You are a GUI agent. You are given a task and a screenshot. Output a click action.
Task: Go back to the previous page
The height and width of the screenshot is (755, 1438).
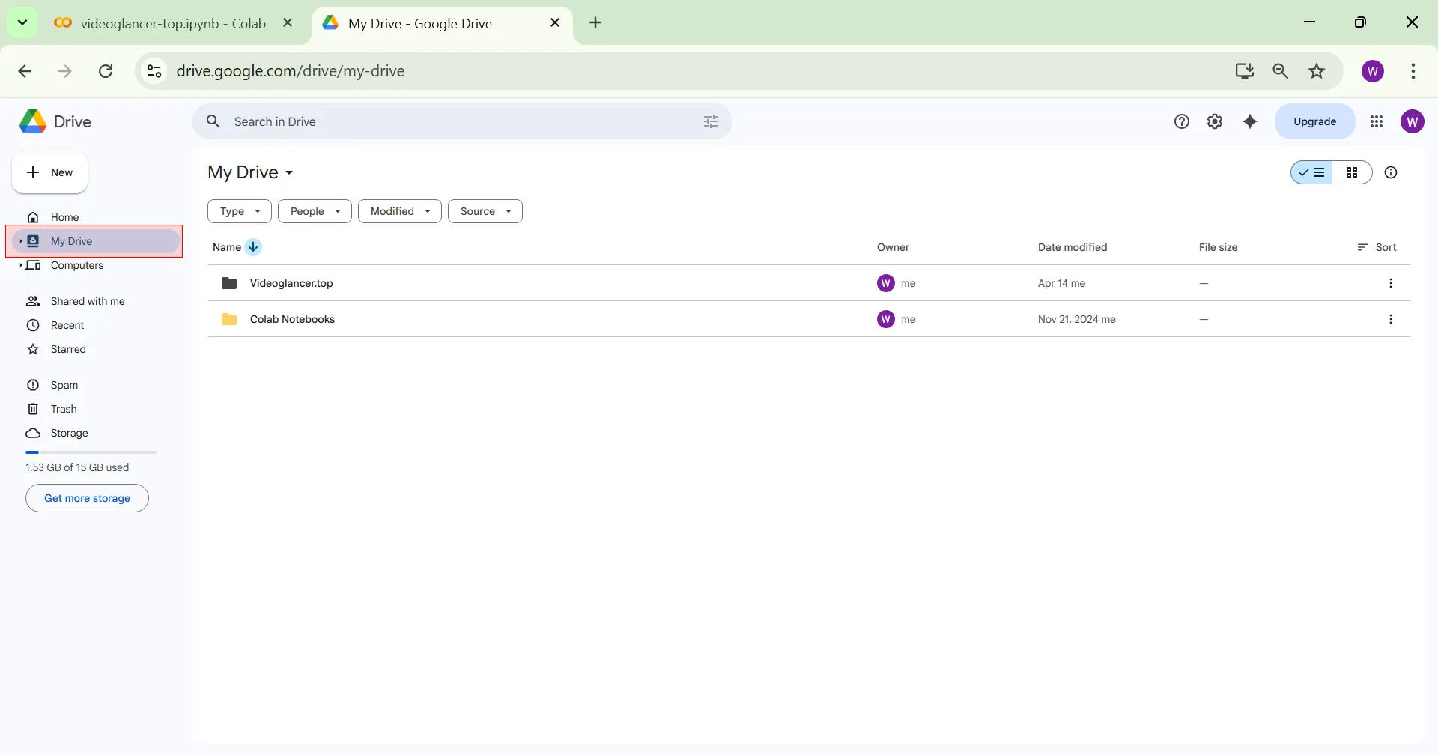tap(25, 71)
